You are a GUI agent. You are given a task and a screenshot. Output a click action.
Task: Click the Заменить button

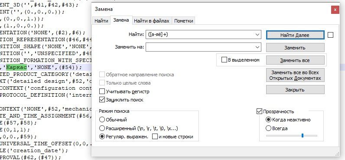point(295,48)
